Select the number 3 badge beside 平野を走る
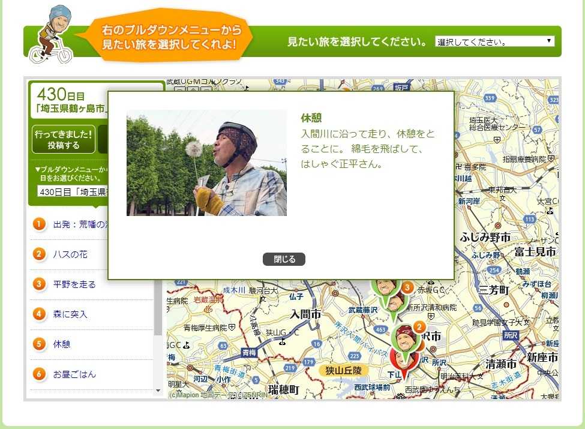 tap(40, 284)
